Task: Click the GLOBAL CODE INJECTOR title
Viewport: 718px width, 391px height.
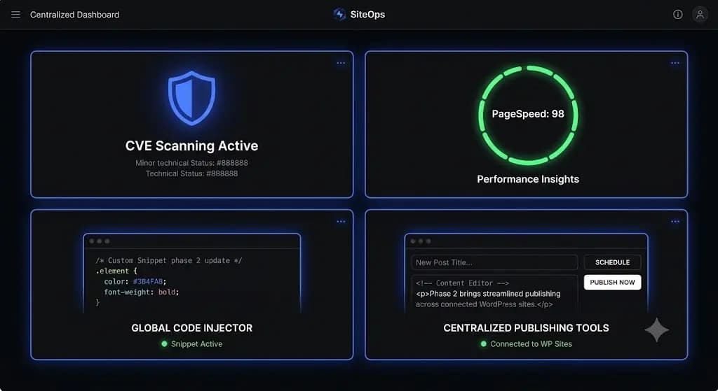Action: point(192,328)
